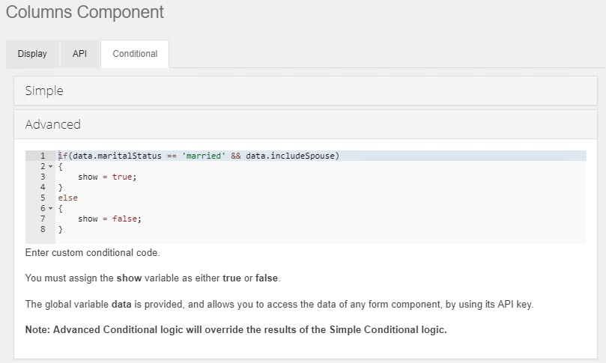Collapse the Advanced panel header
The width and height of the screenshot is (606, 363).
click(52, 124)
